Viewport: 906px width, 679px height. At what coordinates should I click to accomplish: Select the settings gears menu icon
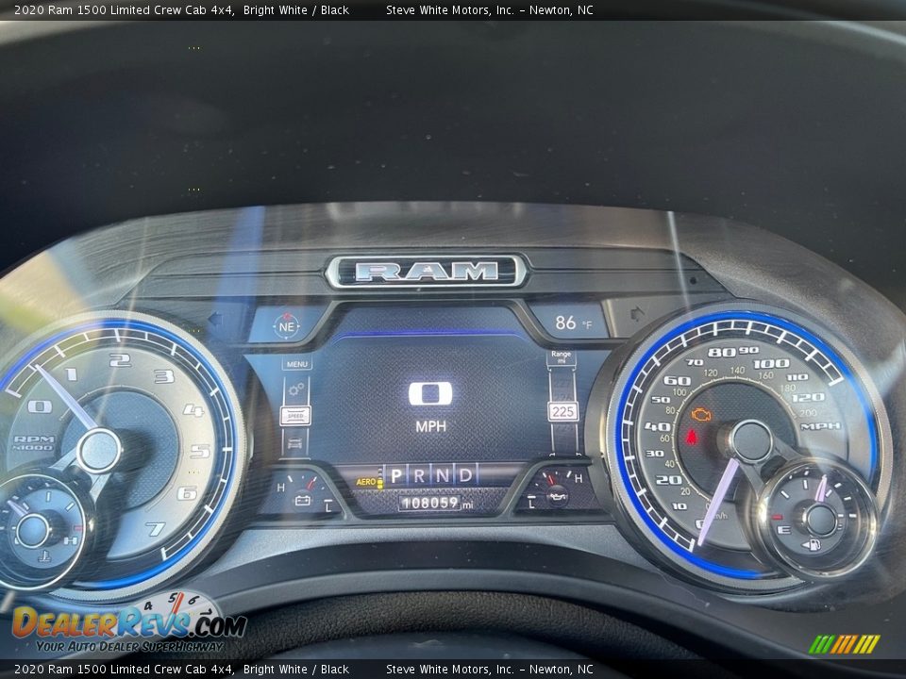pos(296,390)
